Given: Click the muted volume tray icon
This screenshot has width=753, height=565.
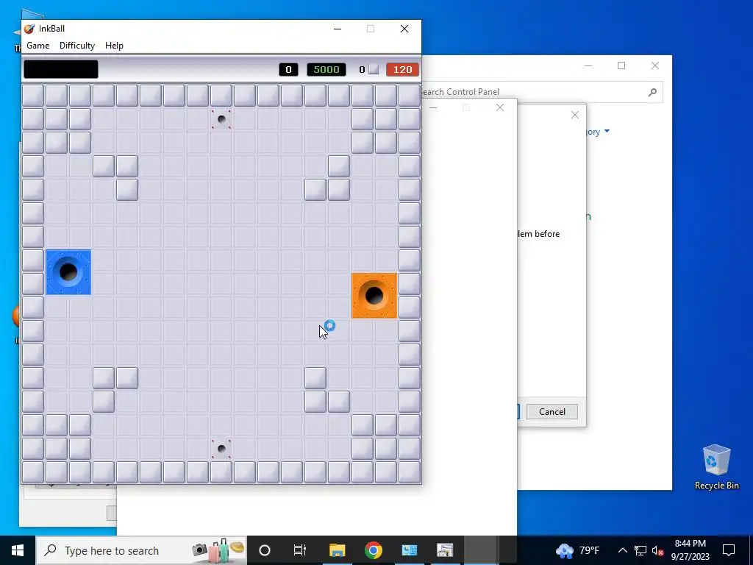Looking at the screenshot, I should click(658, 550).
